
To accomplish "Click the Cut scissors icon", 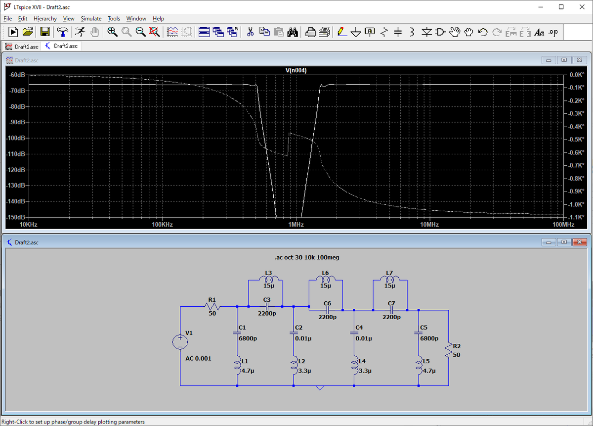I will click(250, 32).
